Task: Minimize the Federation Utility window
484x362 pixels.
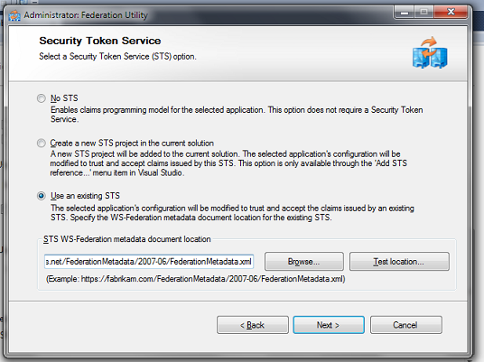Action: (x=405, y=13)
